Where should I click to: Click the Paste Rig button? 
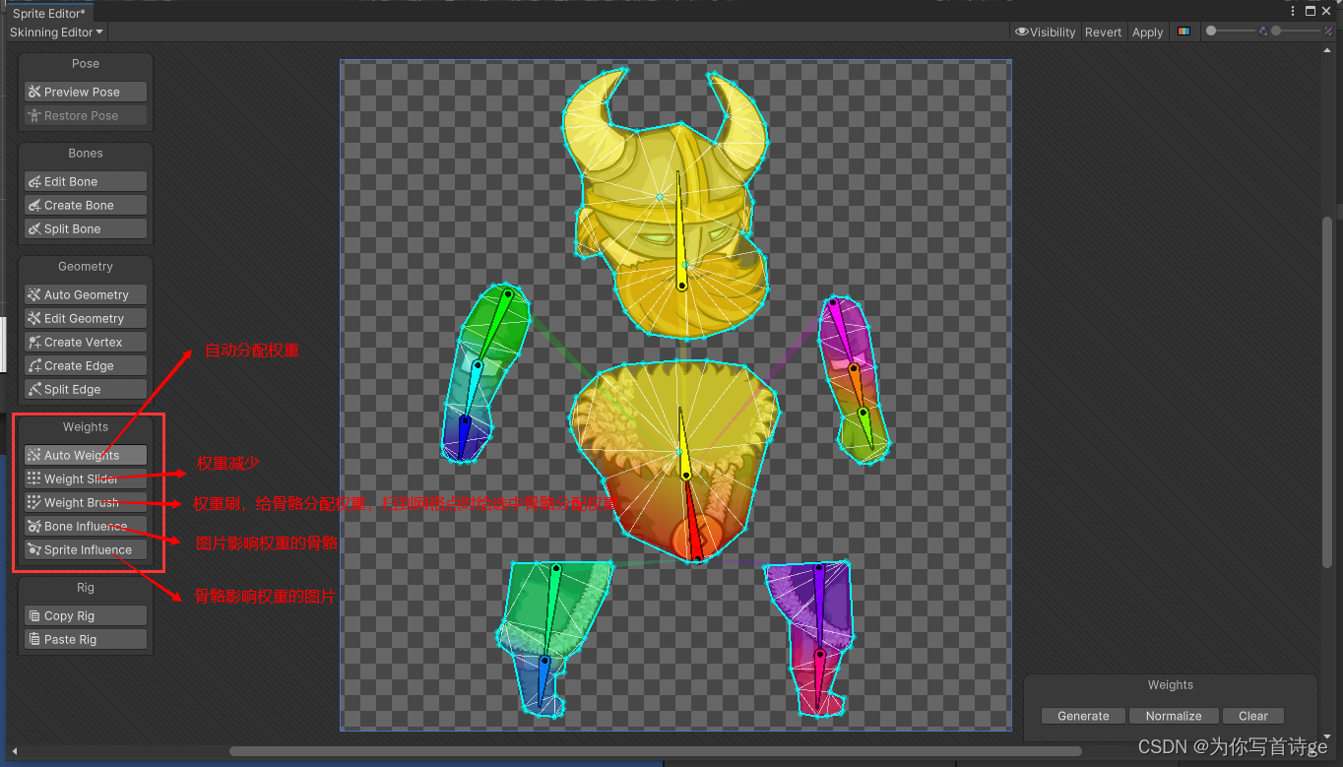pos(86,639)
